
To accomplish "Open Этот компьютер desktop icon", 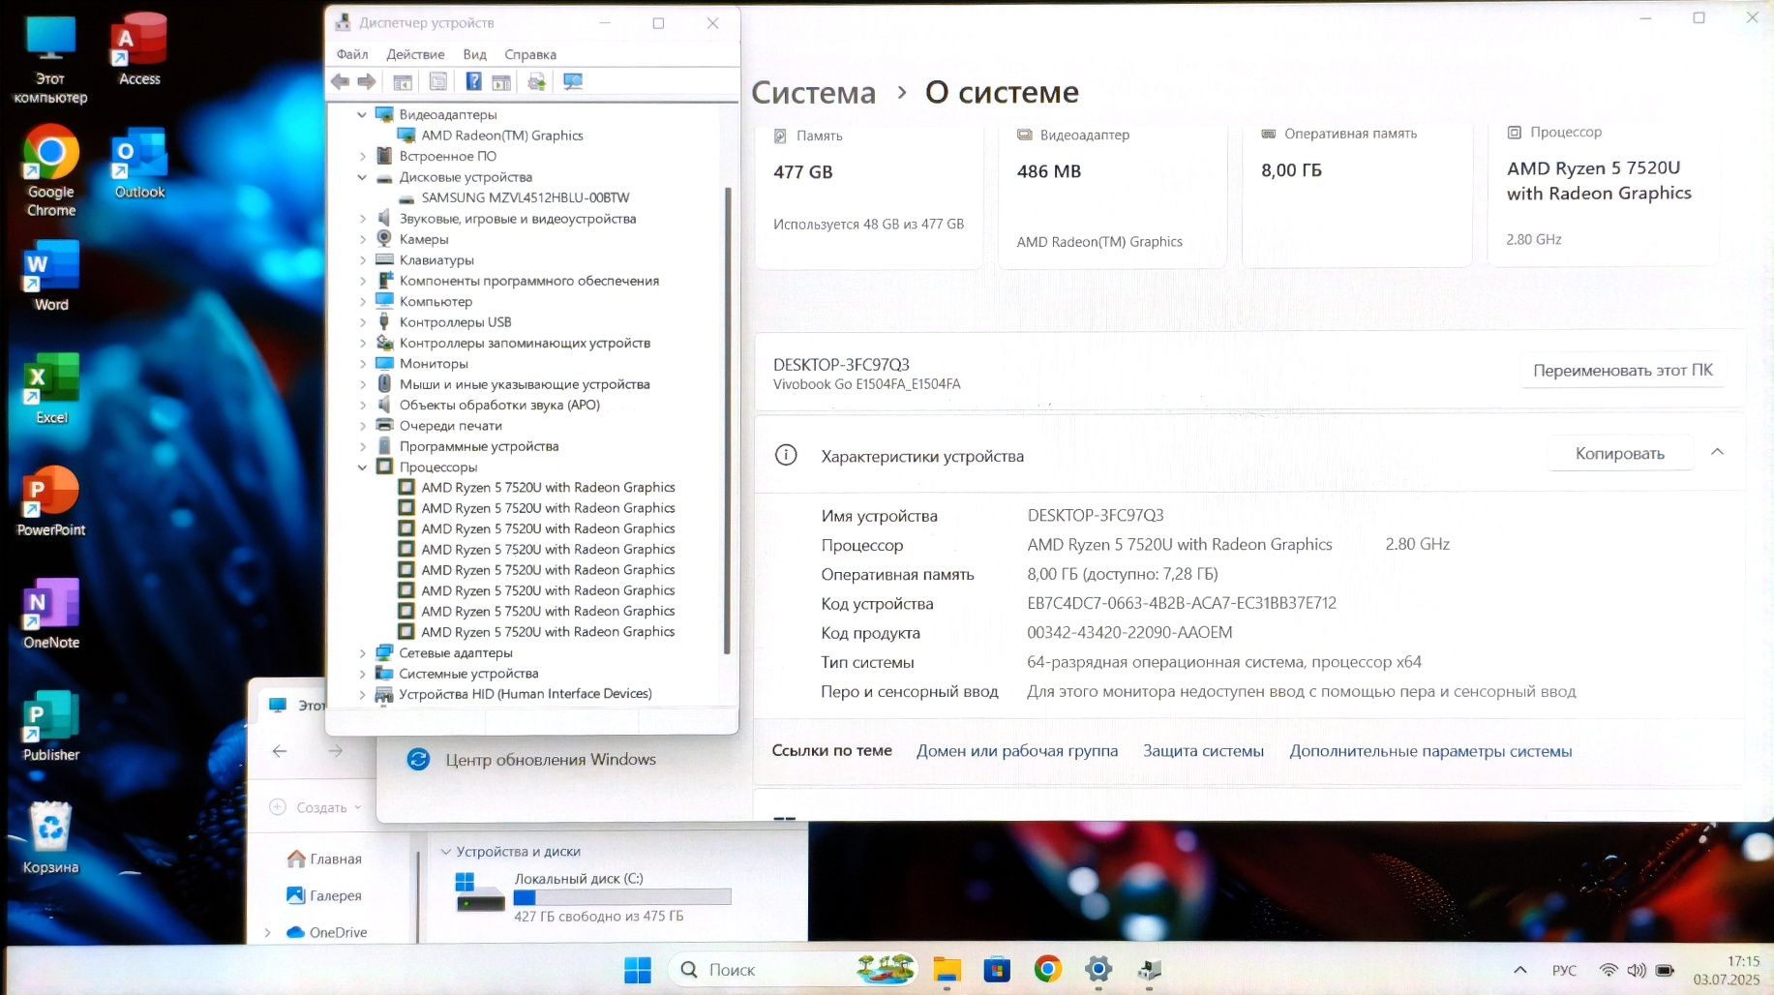I will tap(50, 60).
